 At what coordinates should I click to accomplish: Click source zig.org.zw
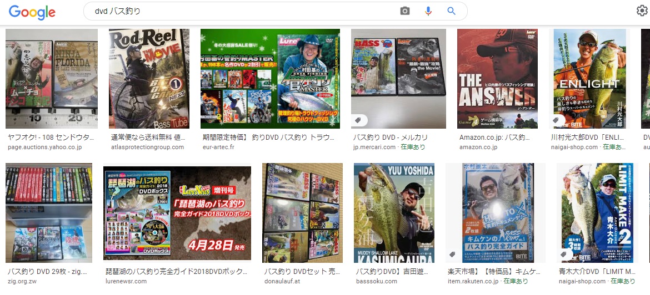[x=22, y=281]
